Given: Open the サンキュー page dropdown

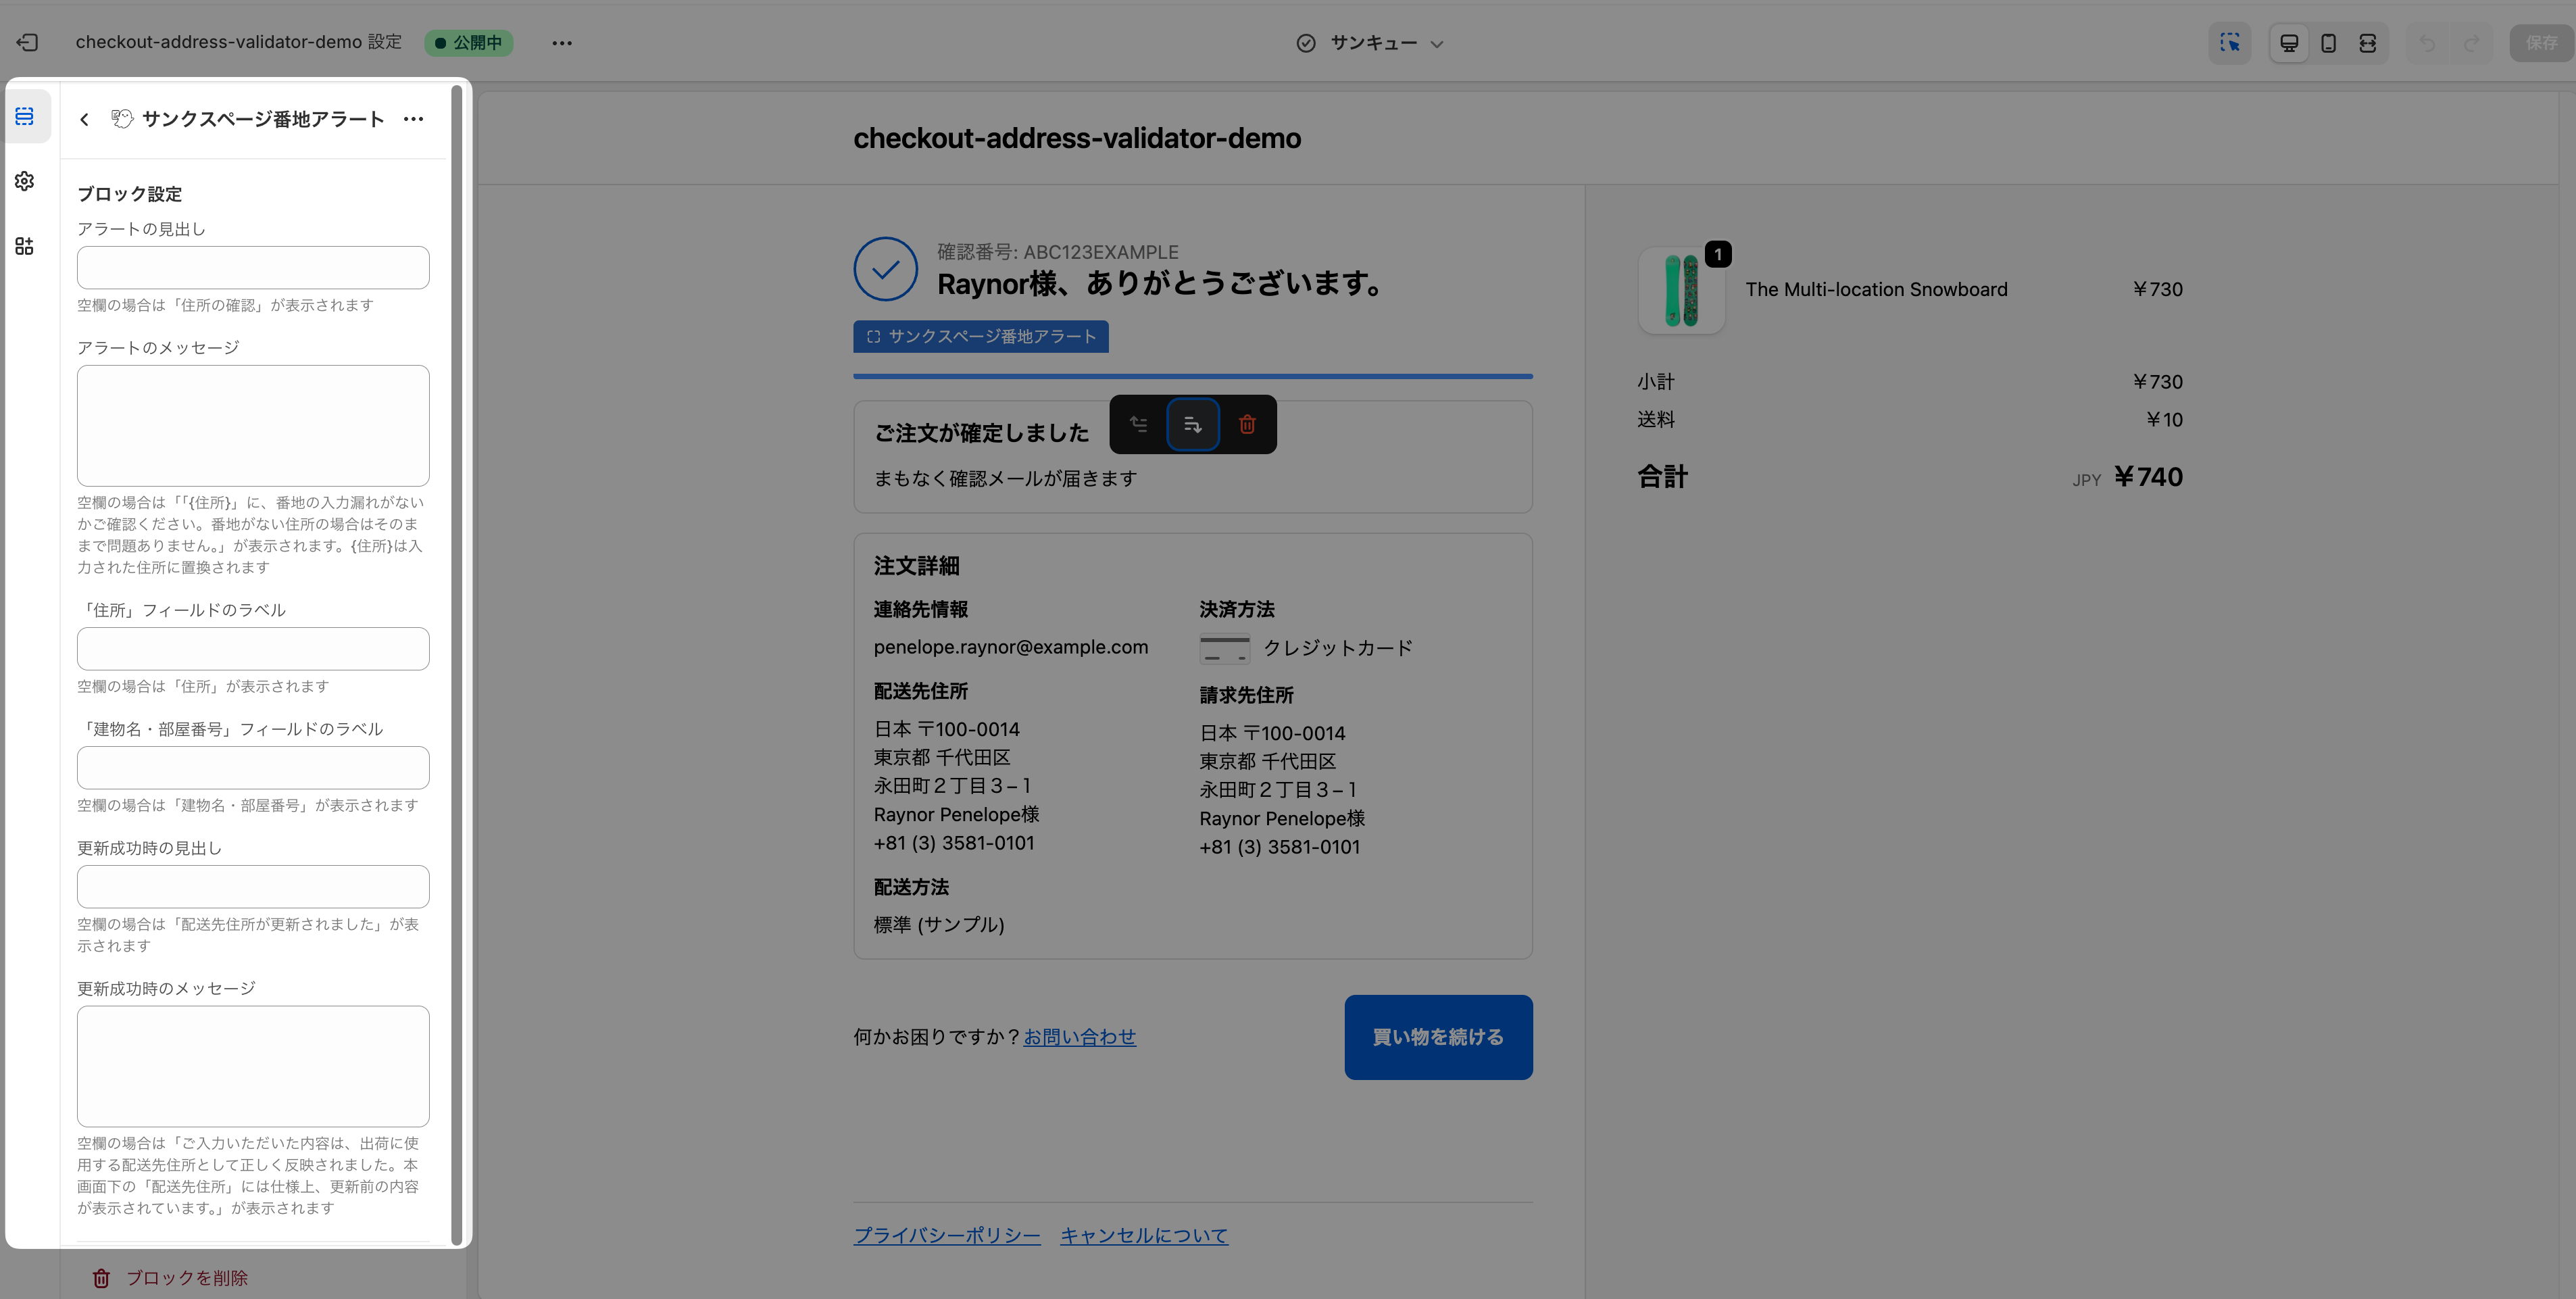Looking at the screenshot, I should coord(1371,43).
